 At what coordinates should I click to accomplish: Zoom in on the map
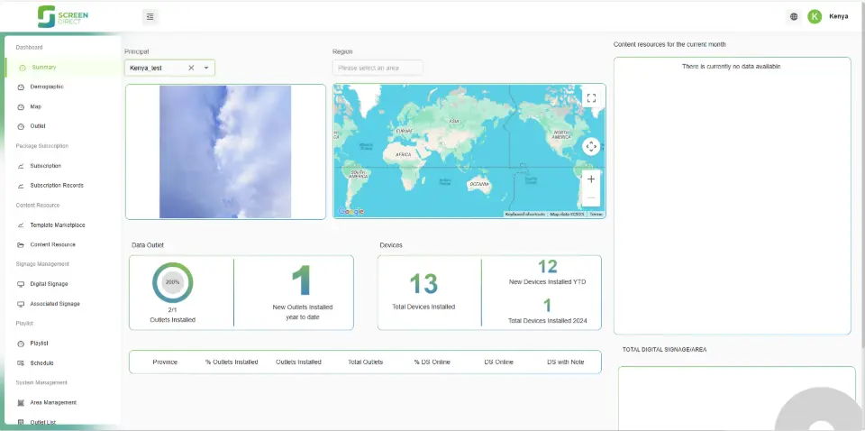[591, 179]
